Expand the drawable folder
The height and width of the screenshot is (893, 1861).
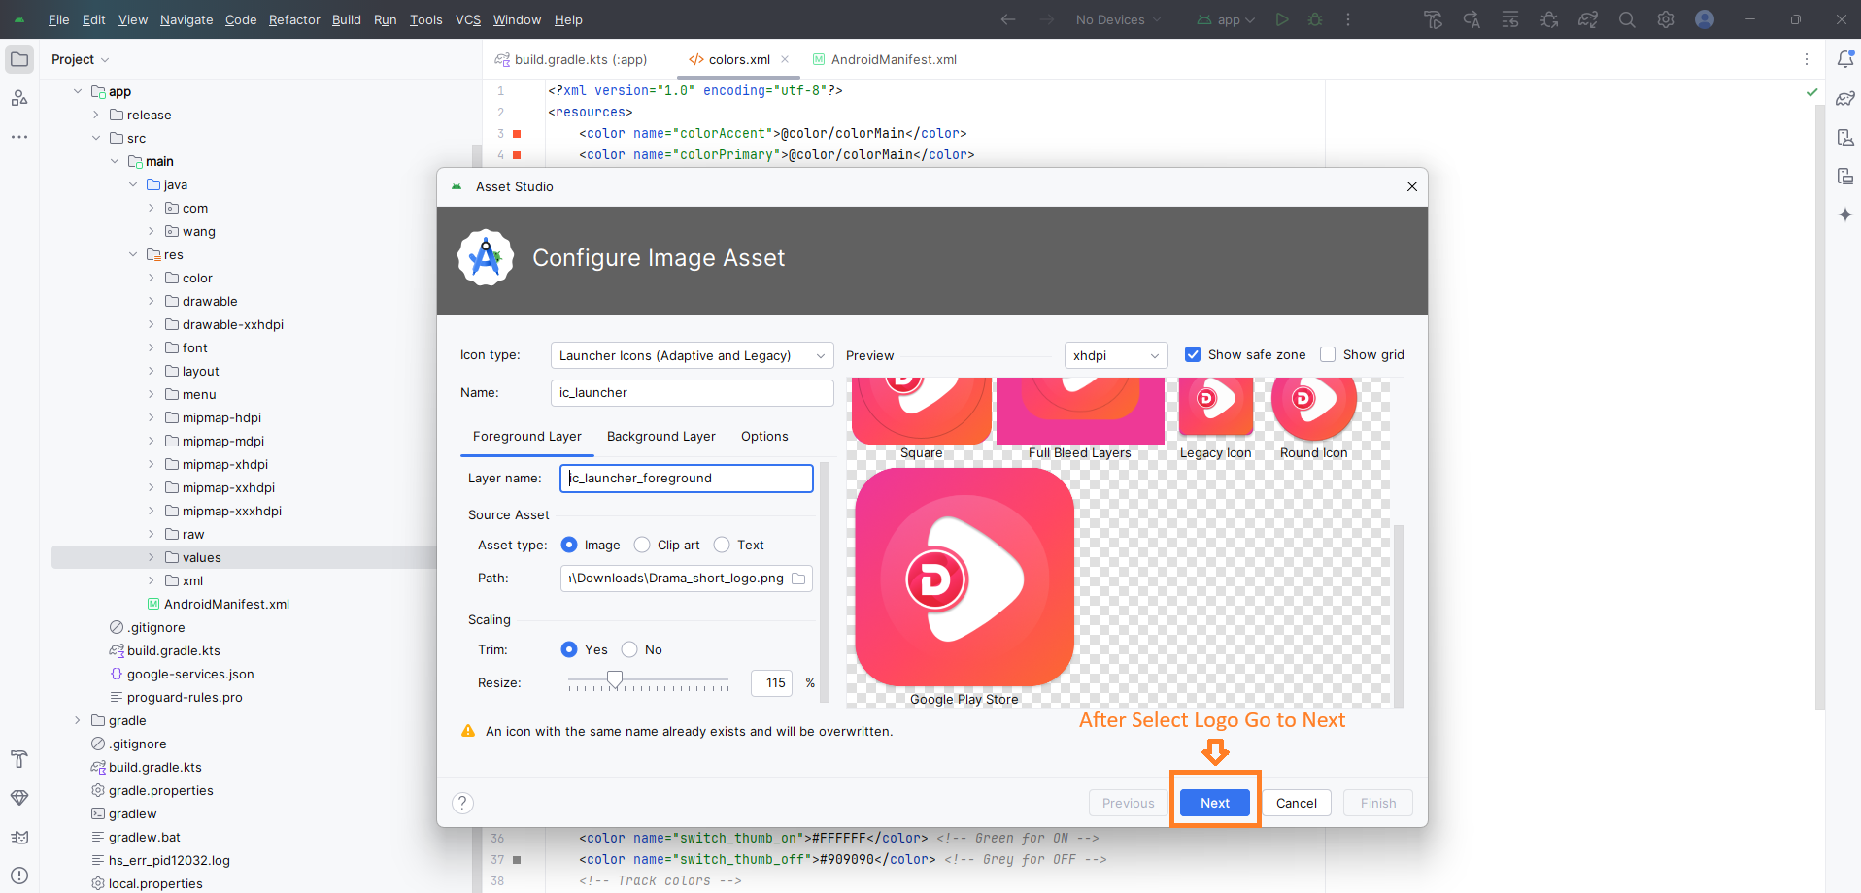152,301
